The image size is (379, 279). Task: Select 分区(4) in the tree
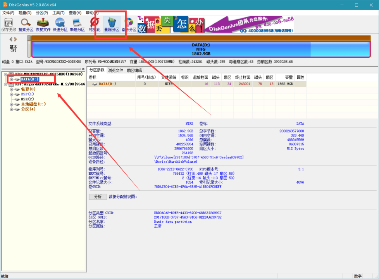pyautogui.click(x=28, y=109)
